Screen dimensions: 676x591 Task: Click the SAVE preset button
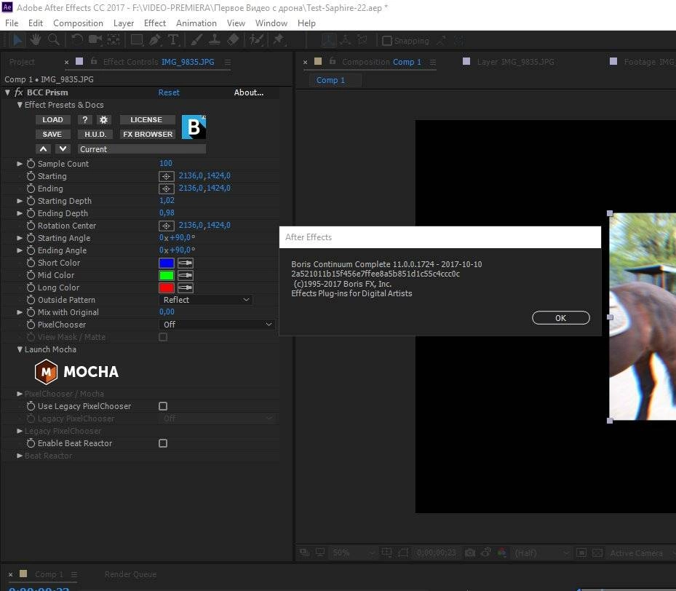pyautogui.click(x=52, y=135)
